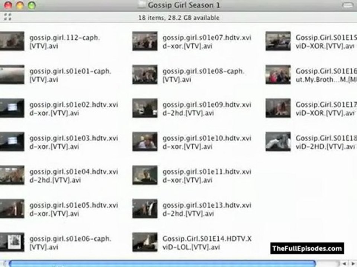The image size is (357, 267).
Task: Pick file name gossip.girl.s01e13.hdtv.xvid-2hd
Action: coord(207,209)
